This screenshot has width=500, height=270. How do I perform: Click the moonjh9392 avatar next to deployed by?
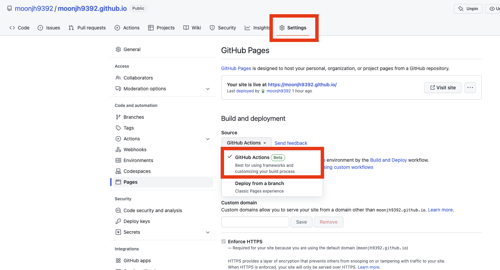[x=263, y=91]
